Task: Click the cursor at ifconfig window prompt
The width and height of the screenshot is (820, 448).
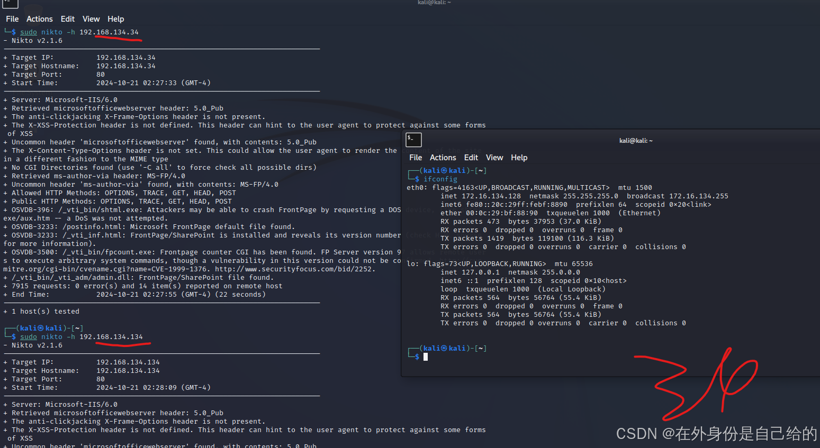Action: pos(426,357)
